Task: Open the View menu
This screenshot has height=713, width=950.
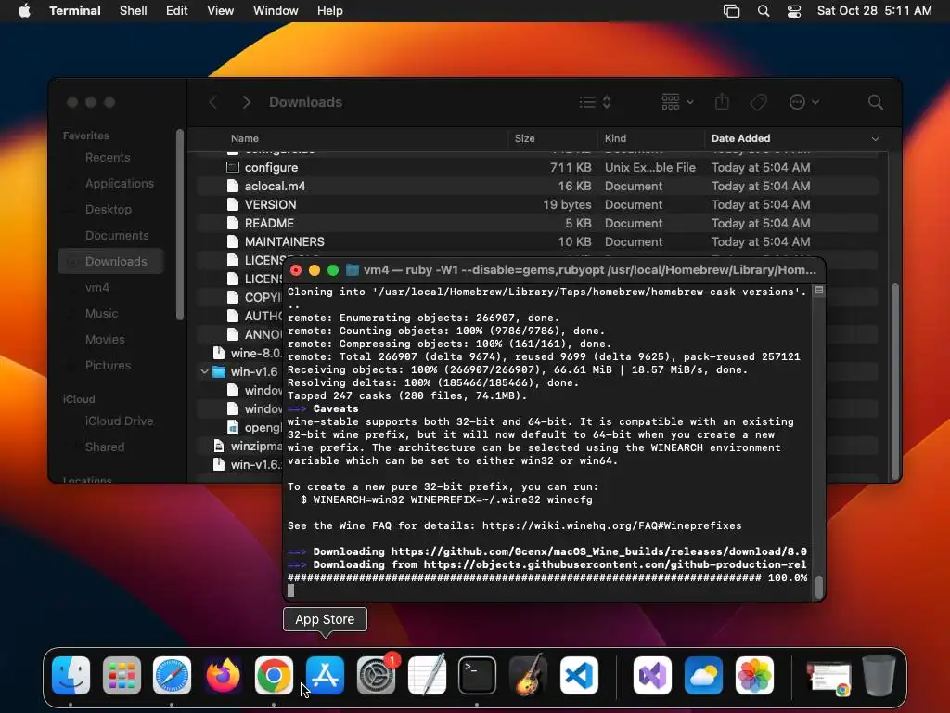Action: point(221,10)
